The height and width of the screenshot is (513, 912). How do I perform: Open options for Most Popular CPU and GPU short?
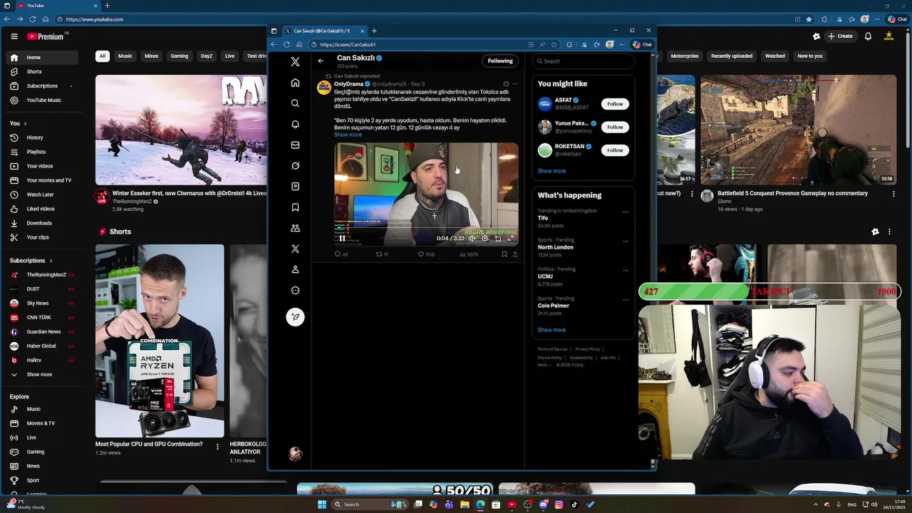tap(217, 447)
